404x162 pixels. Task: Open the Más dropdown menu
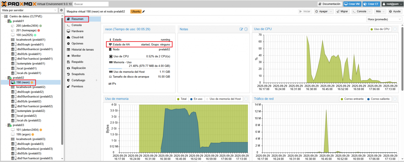point(380,12)
